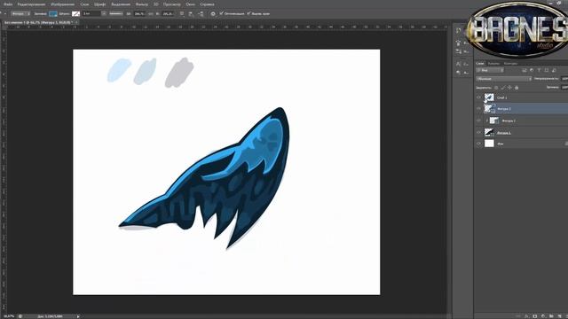Open the Окно menu
Viewport: 568px width, 319px height.
coord(191,4)
